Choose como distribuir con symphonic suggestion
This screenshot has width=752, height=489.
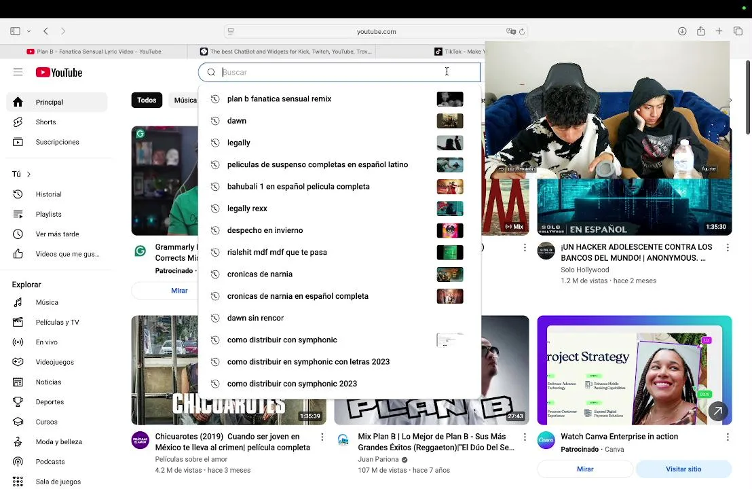pos(339,340)
